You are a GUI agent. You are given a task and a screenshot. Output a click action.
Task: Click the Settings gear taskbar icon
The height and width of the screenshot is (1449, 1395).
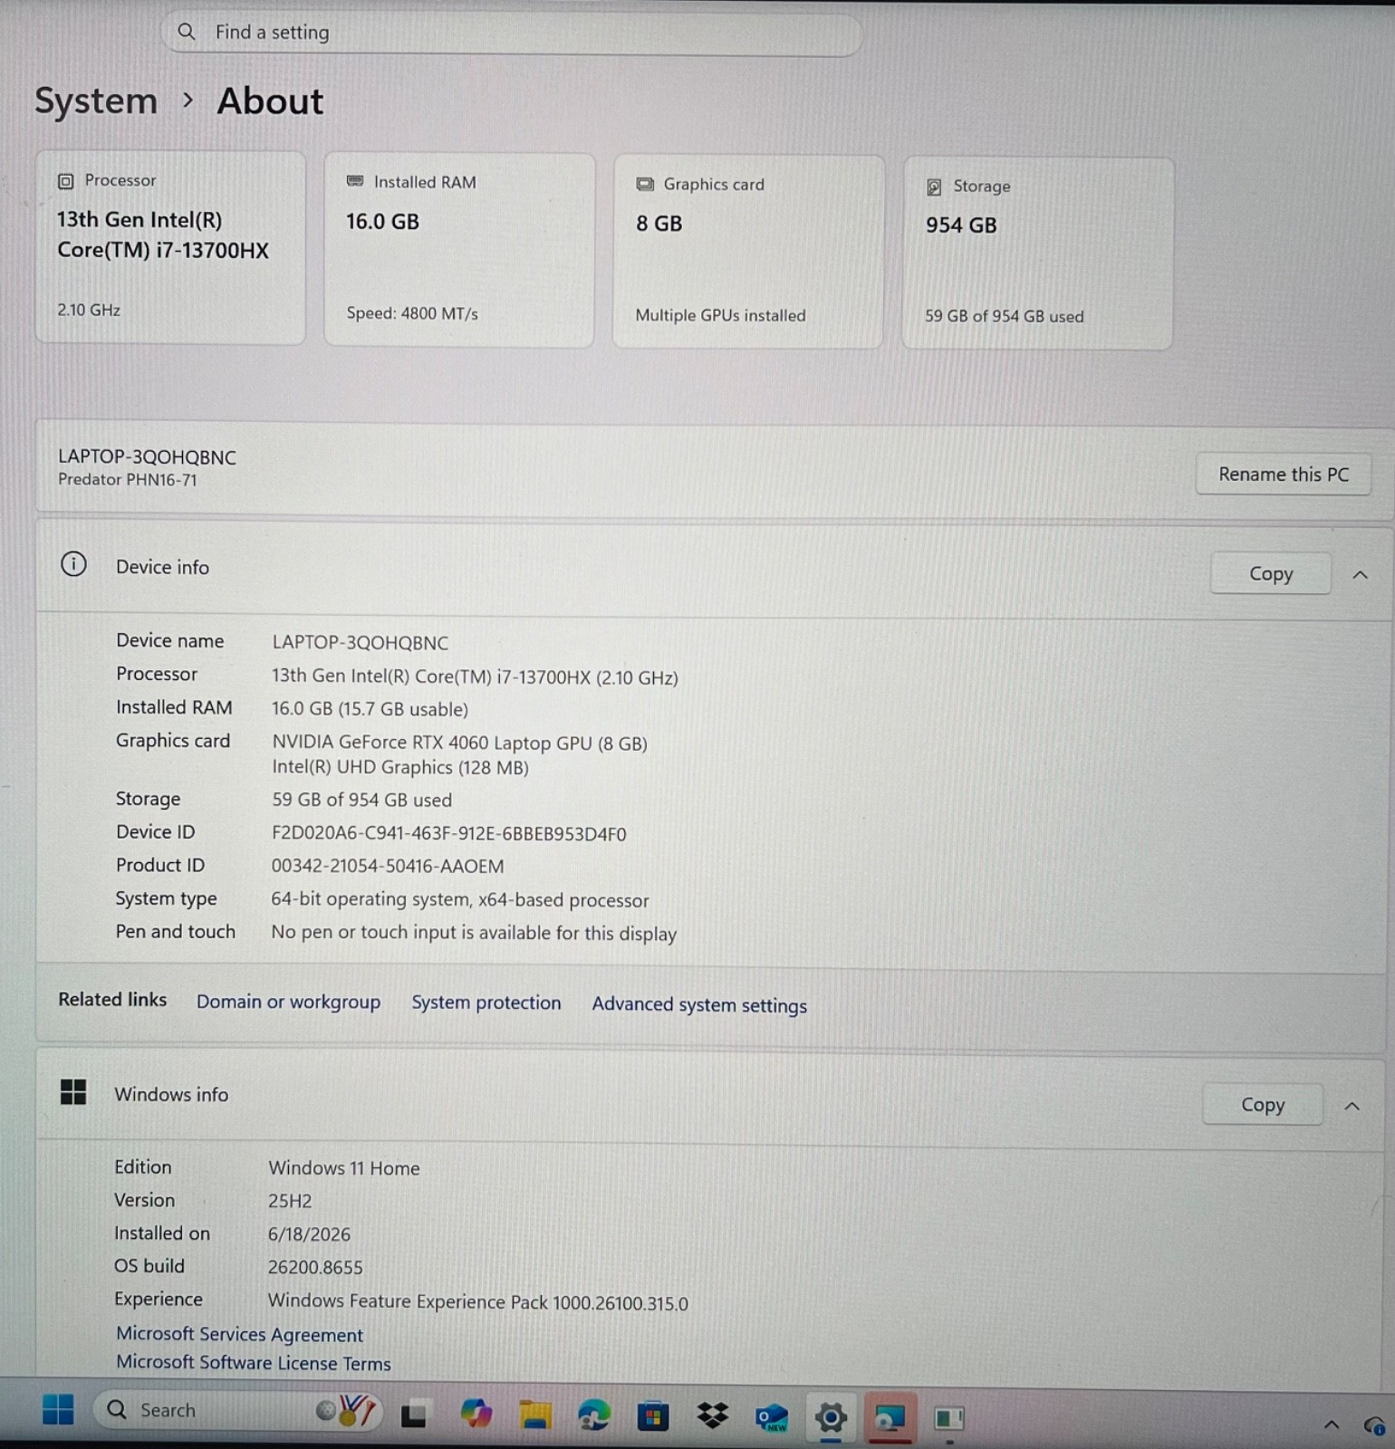[831, 1417]
